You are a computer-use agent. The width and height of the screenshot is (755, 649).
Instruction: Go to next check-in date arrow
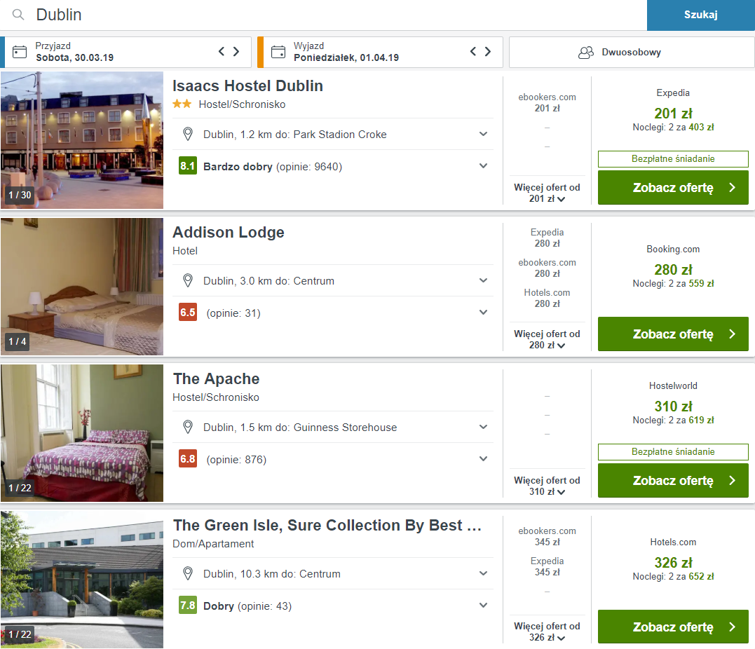[x=236, y=51]
